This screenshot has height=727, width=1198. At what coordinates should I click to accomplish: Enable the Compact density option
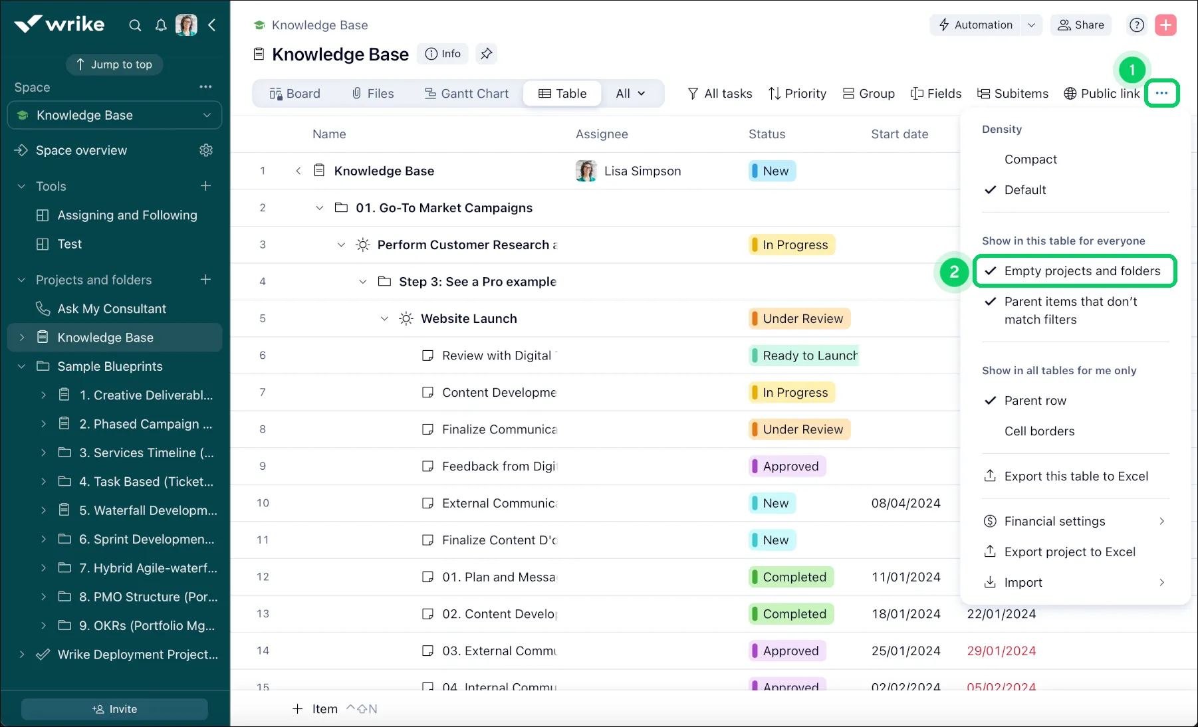tap(1030, 159)
